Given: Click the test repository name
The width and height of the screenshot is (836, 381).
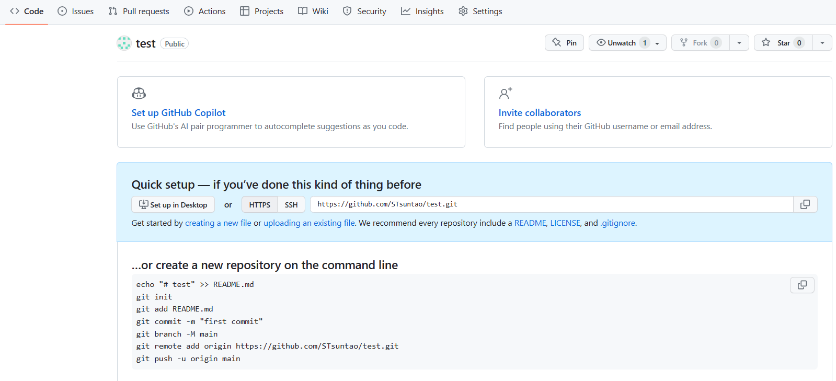Looking at the screenshot, I should [145, 43].
